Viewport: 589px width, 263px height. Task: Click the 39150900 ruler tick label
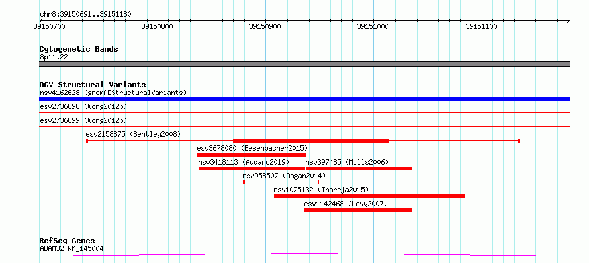tap(265, 27)
